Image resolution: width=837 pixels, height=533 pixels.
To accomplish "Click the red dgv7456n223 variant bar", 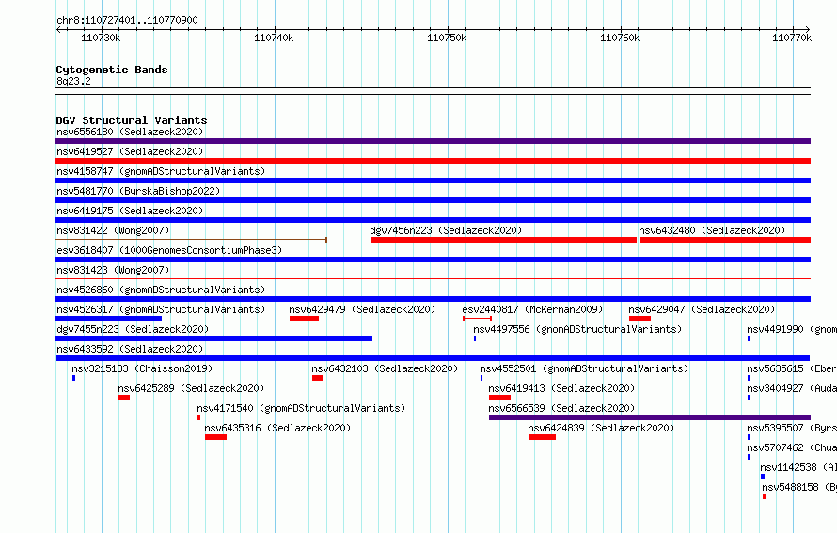I will (x=503, y=240).
